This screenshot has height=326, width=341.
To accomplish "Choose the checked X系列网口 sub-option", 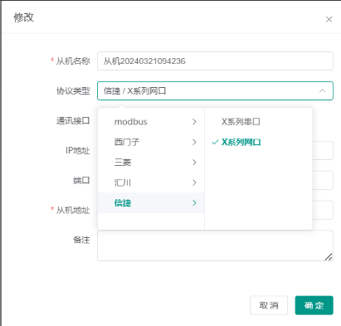I will pos(259,142).
